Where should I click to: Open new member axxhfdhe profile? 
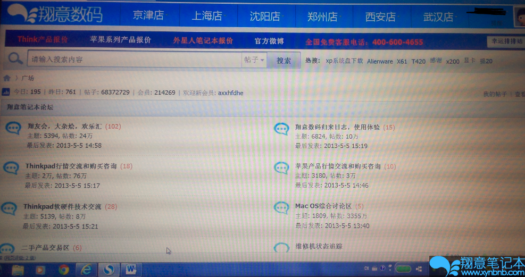click(231, 93)
